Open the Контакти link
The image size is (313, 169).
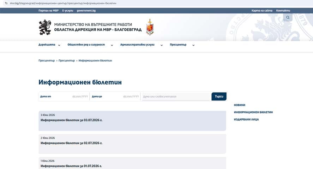(283, 11)
